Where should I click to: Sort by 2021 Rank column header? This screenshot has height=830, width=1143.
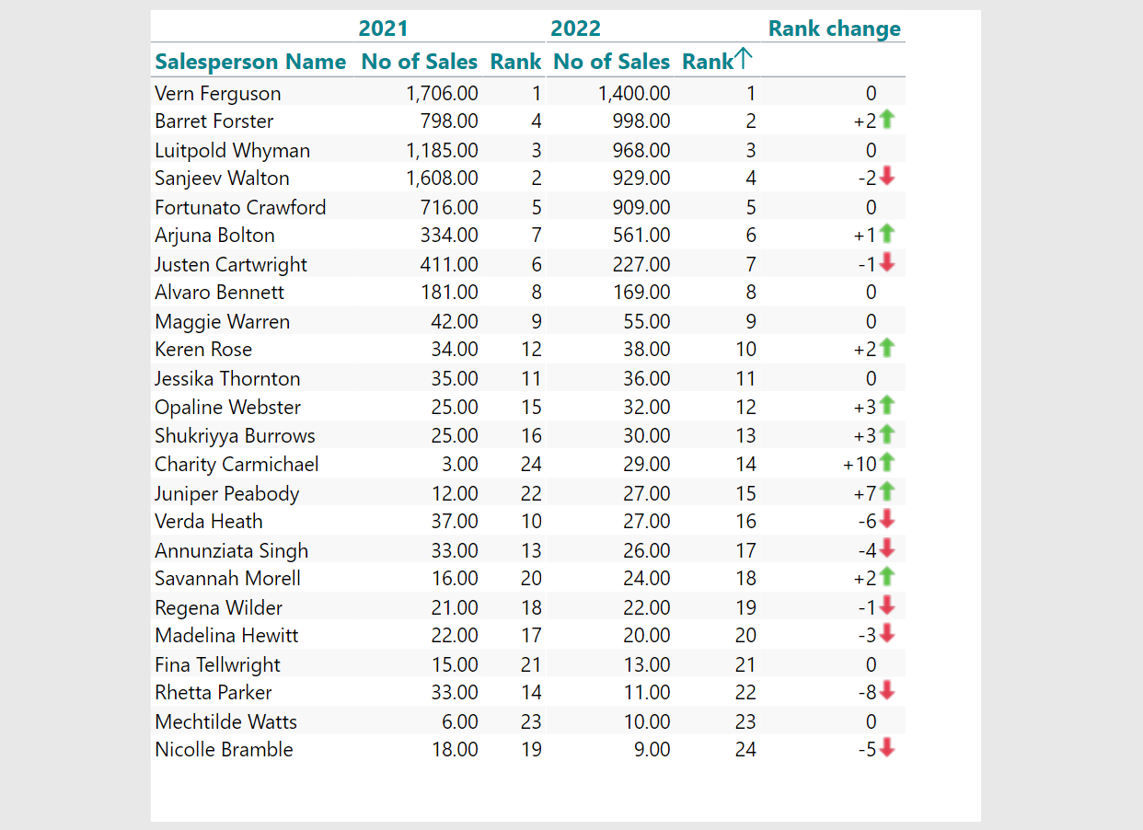click(x=516, y=62)
